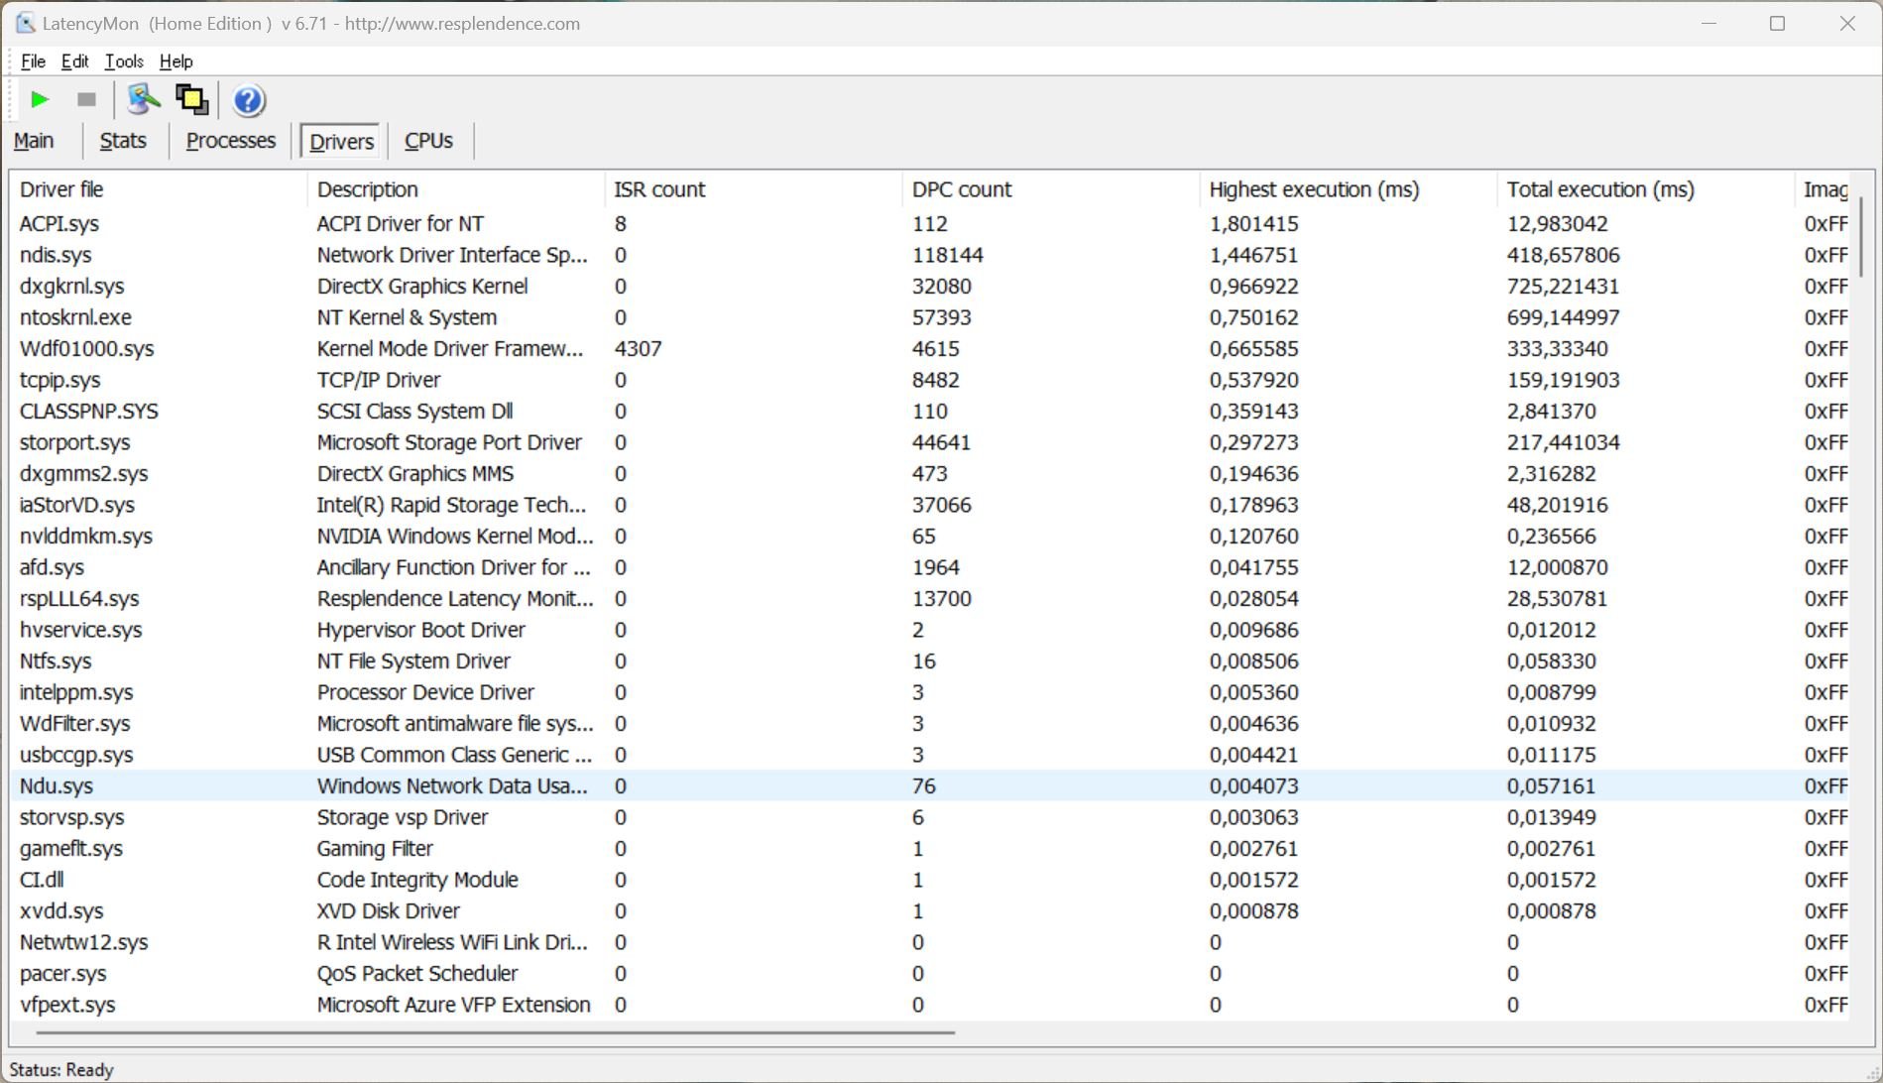Open the Tools menu
This screenshot has height=1083, width=1883.
(124, 61)
